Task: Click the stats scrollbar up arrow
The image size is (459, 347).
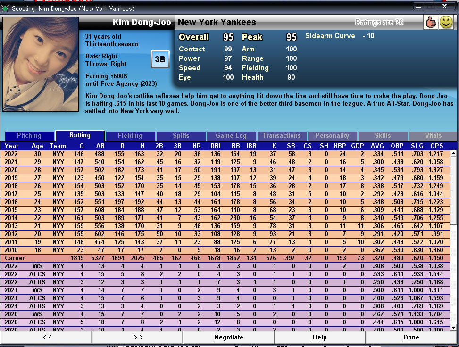Action: (453, 153)
